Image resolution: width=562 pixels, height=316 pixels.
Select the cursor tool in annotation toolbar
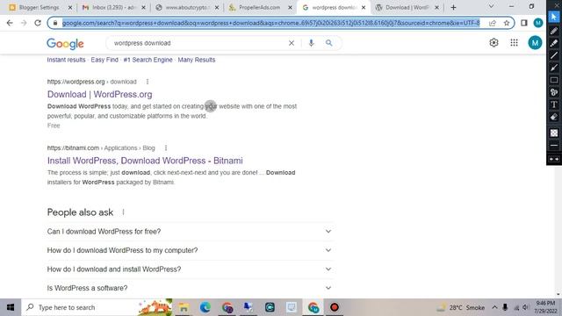[554, 17]
